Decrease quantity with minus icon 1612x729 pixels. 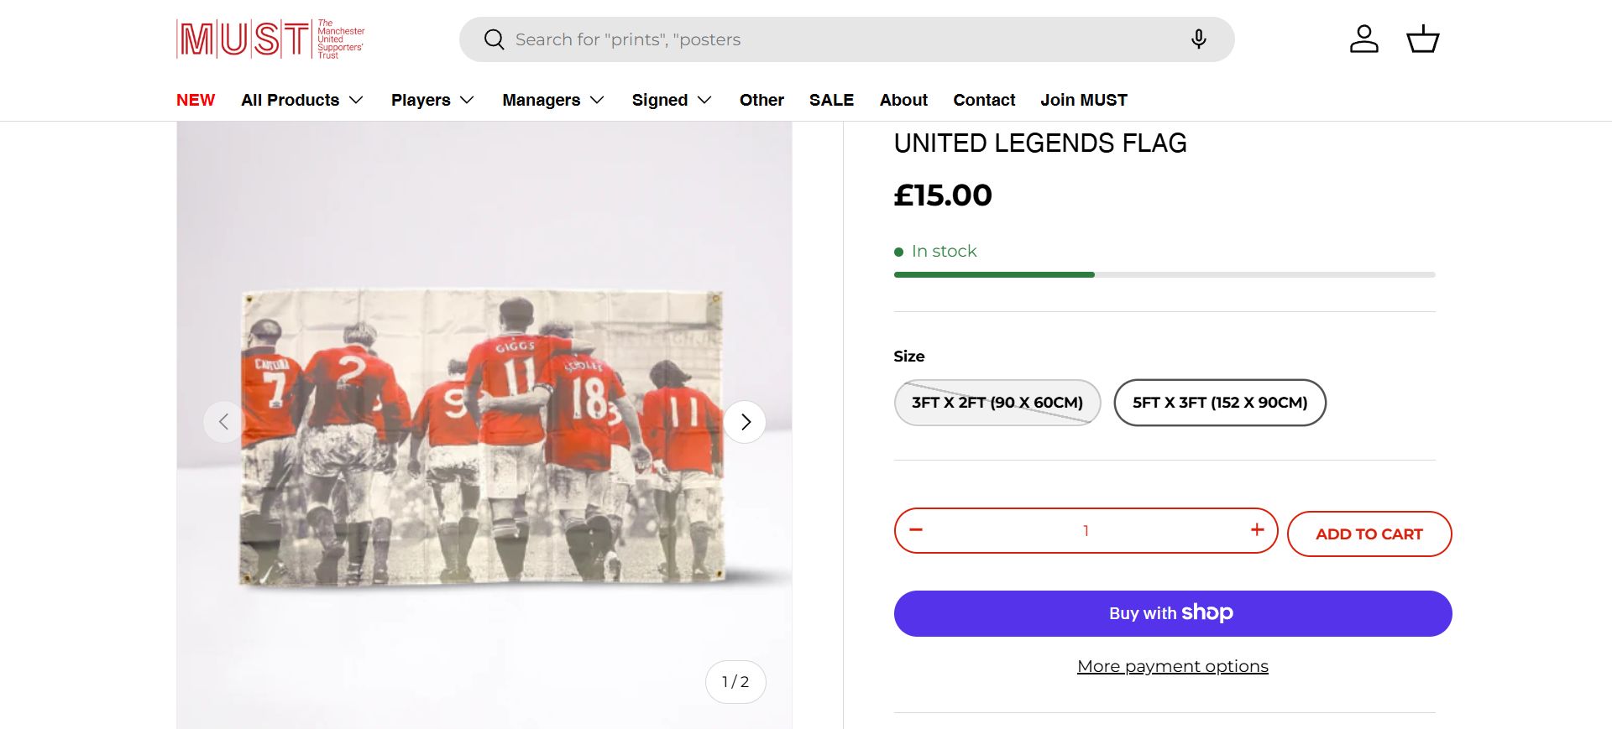click(916, 530)
